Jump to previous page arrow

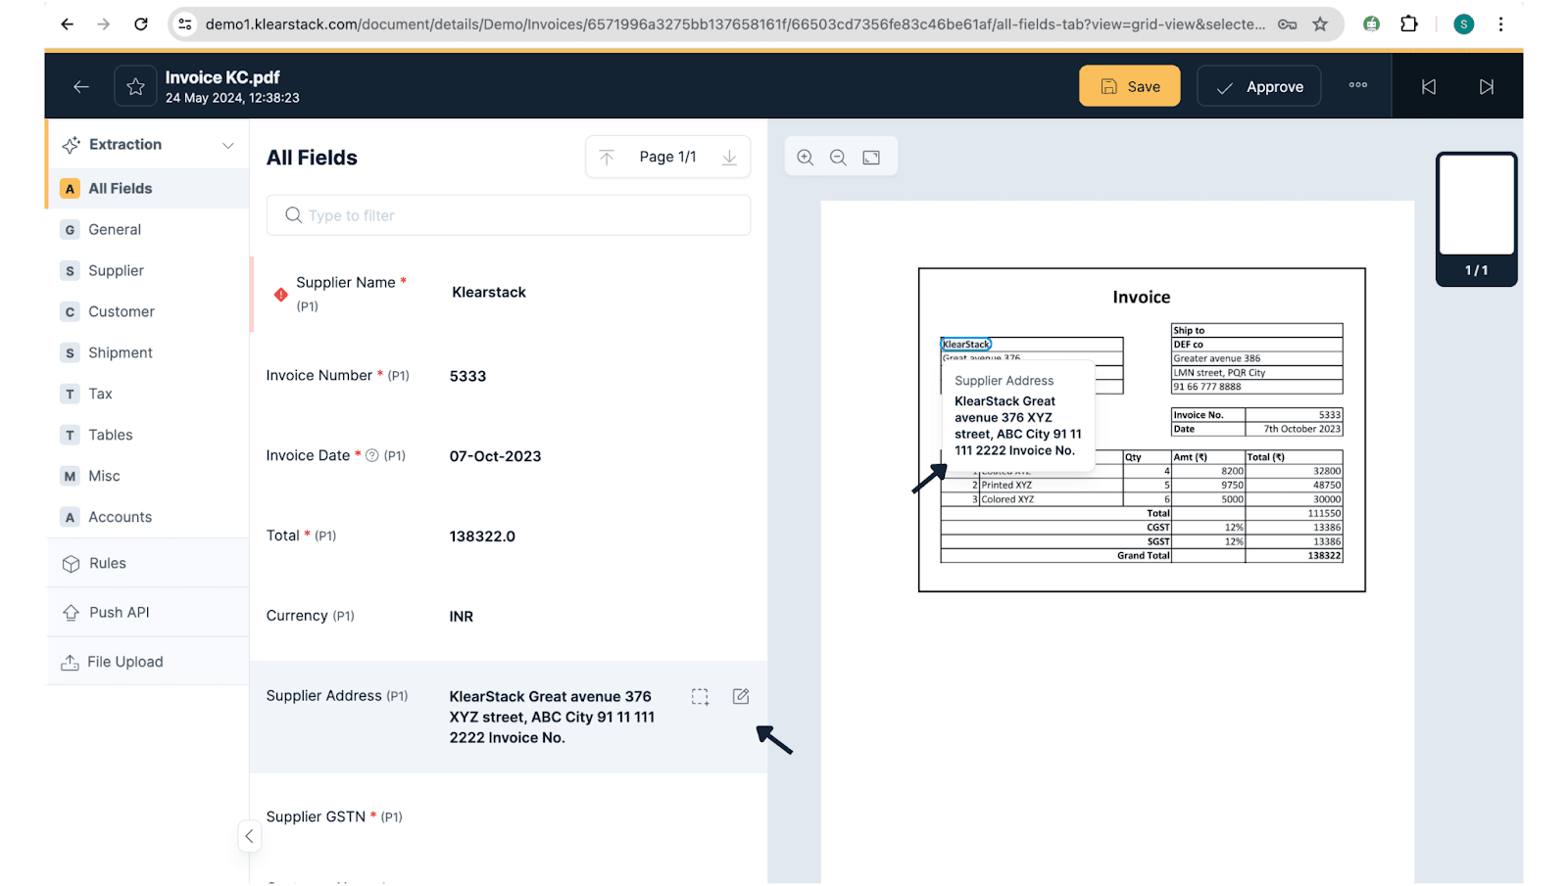click(607, 158)
